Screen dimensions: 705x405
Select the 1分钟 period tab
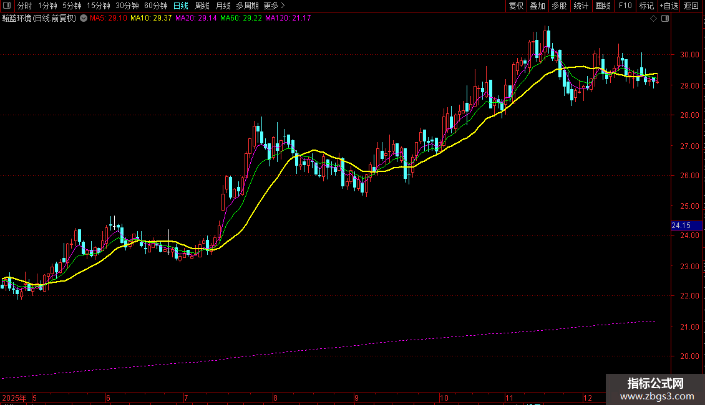47,6
